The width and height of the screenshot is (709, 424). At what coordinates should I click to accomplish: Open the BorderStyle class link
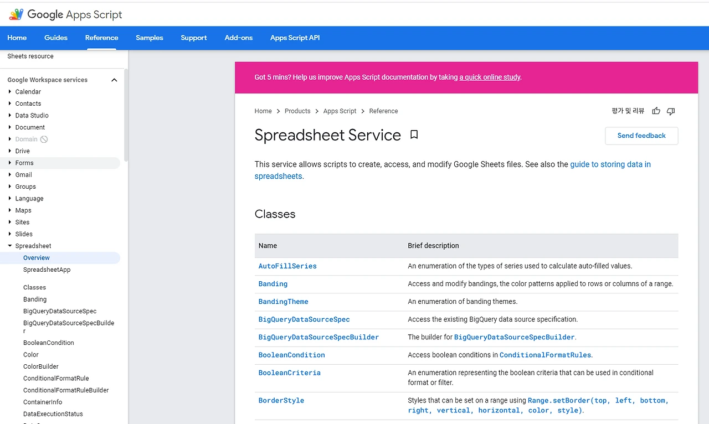tap(281, 401)
